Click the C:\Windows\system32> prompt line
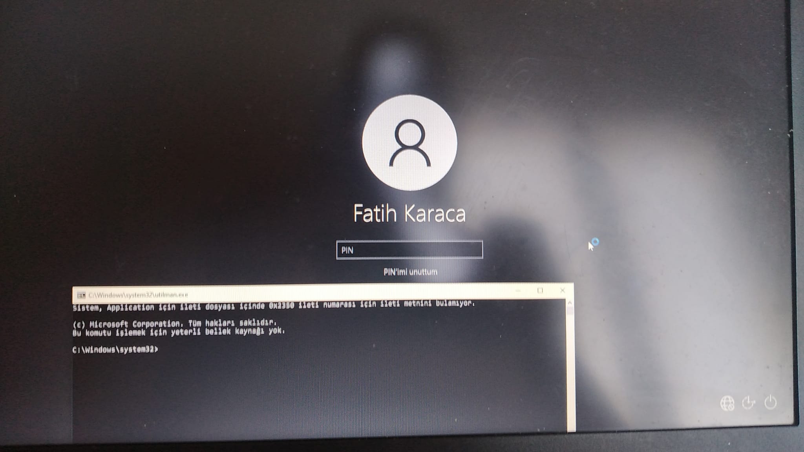Screen dimensions: 804x452 [x=115, y=350]
